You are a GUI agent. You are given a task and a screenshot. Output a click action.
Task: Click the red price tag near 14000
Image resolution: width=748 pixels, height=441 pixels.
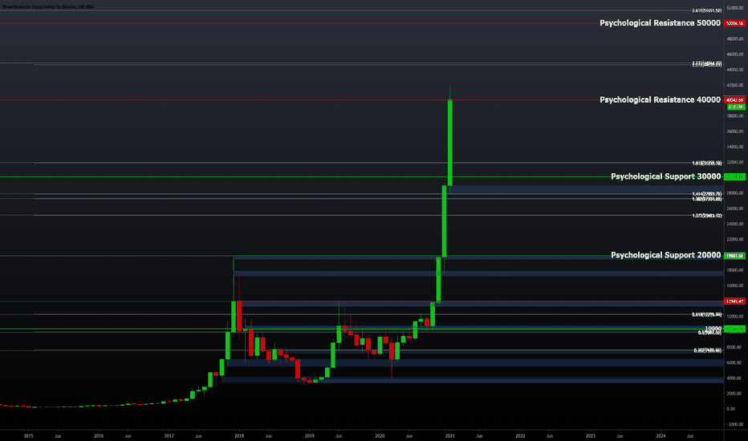click(x=734, y=301)
